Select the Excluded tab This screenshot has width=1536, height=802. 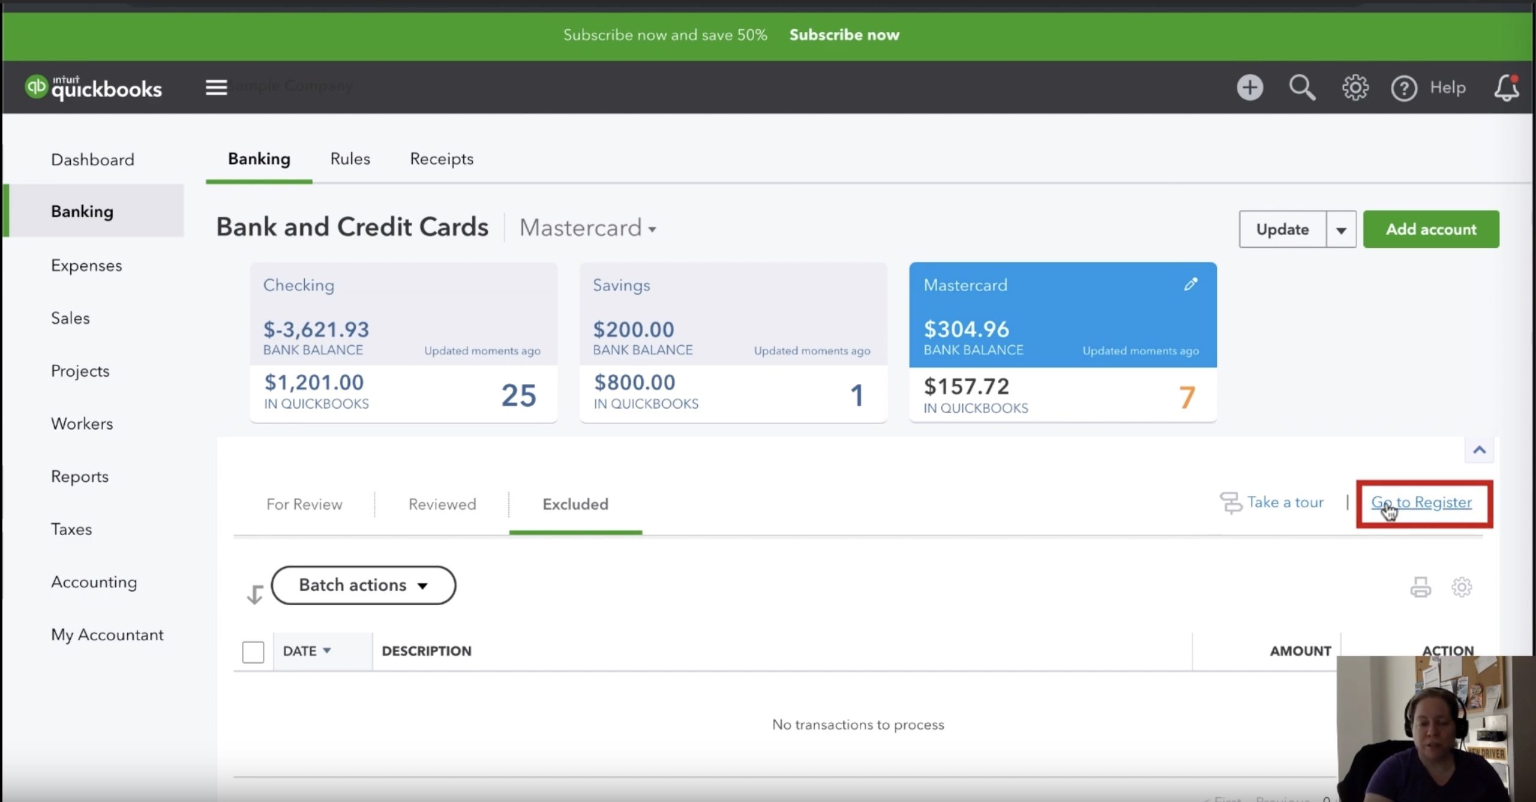click(x=575, y=504)
